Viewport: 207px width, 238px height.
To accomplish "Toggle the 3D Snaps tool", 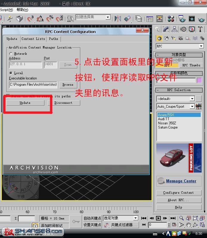I will click(30, 19).
